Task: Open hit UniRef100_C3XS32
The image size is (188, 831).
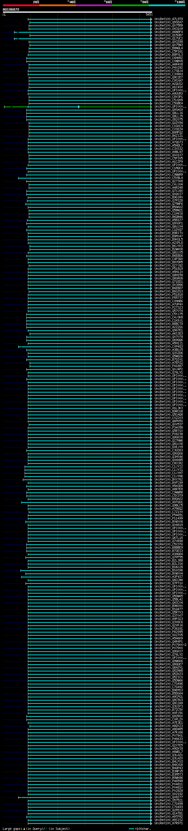Action: click(168, 149)
